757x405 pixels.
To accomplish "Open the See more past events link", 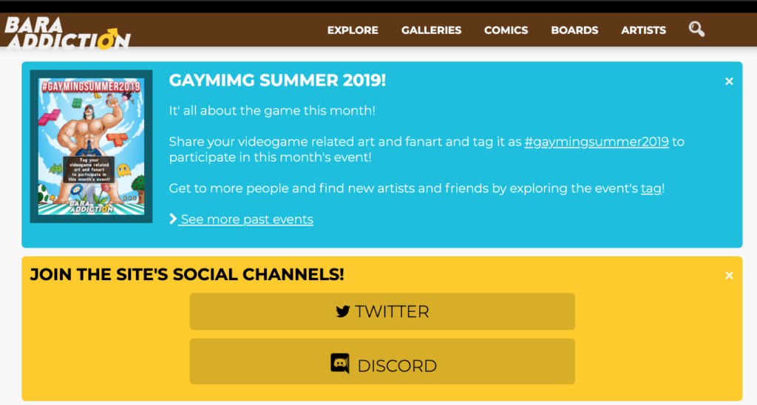I will tap(247, 219).
